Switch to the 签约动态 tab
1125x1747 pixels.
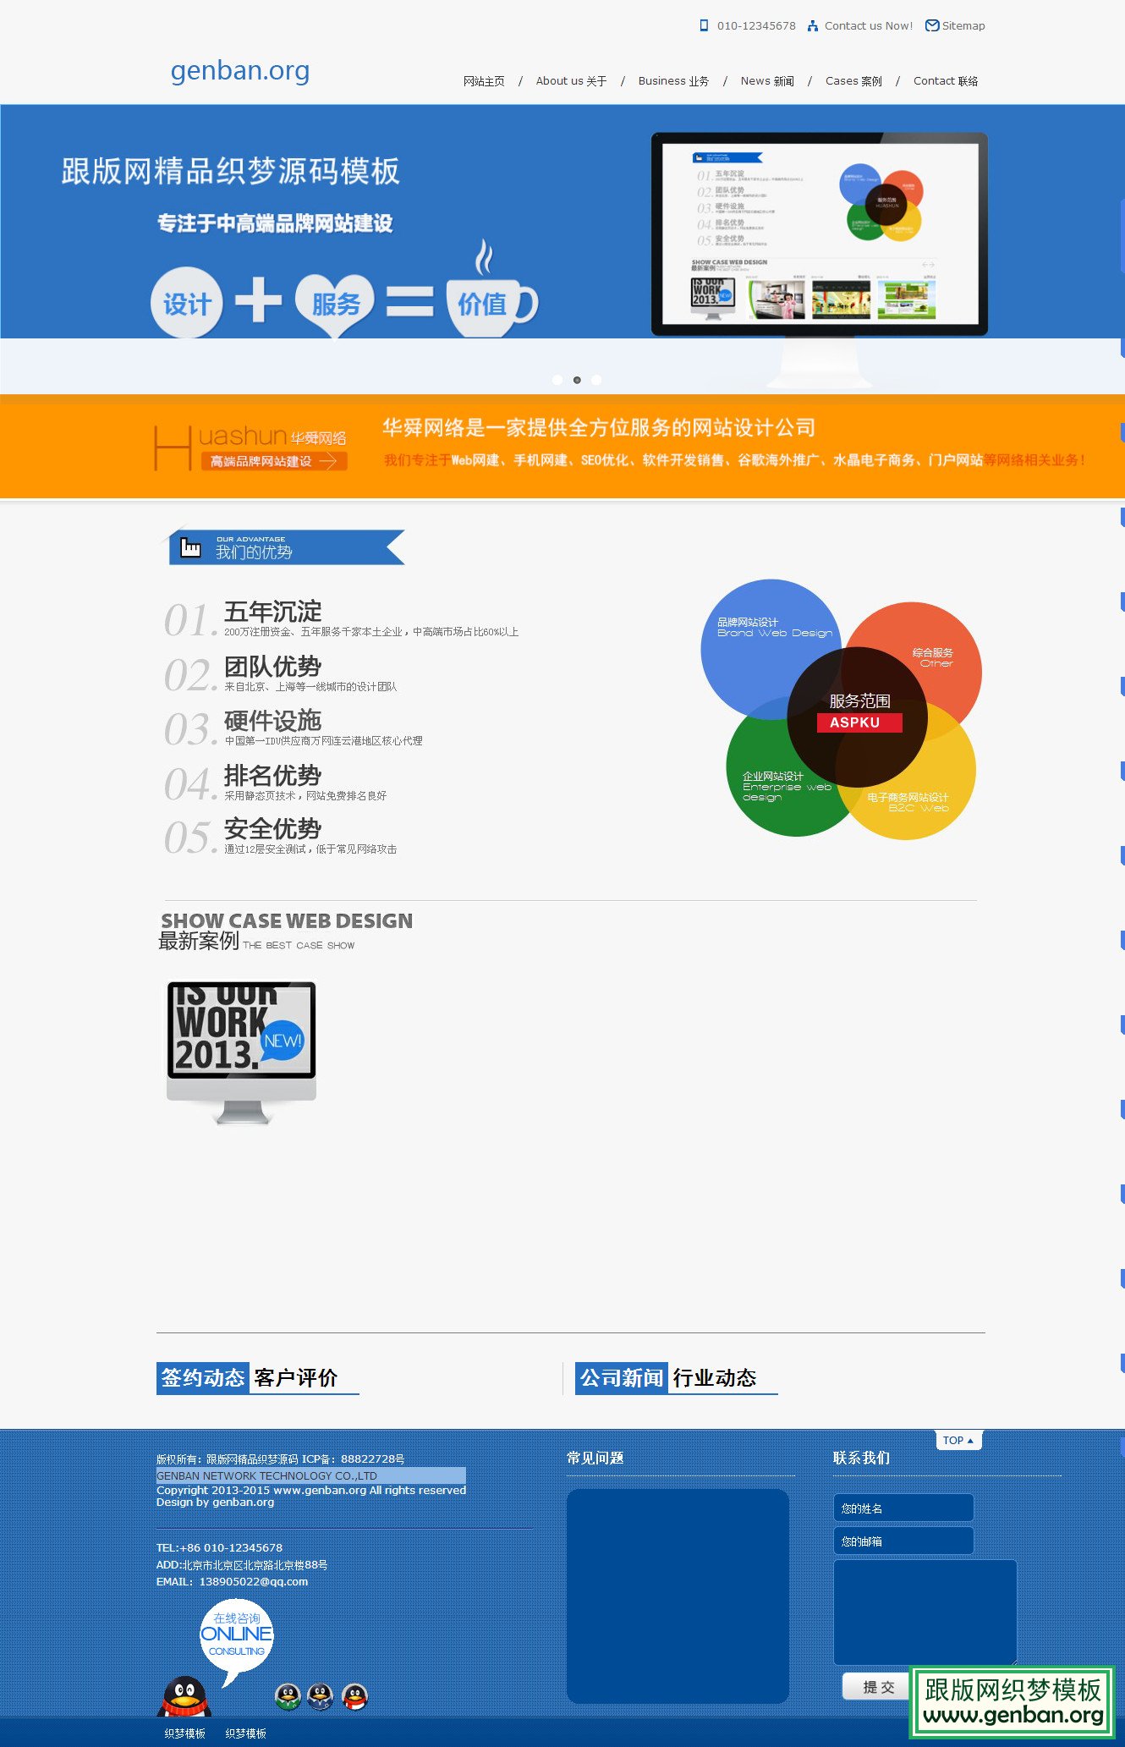(202, 1378)
